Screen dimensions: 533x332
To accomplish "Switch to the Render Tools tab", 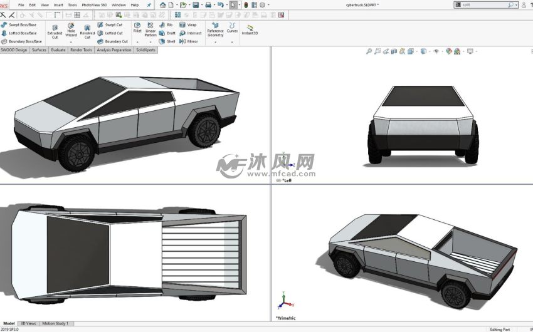I will tap(81, 50).
